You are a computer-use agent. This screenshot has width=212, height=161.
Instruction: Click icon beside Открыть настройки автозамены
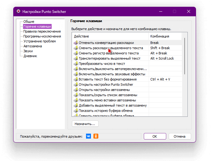click(x=76, y=90)
